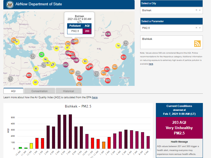Click the green 10 AM chart bar
This screenshot has width=211, height=158.
(x=20, y=148)
